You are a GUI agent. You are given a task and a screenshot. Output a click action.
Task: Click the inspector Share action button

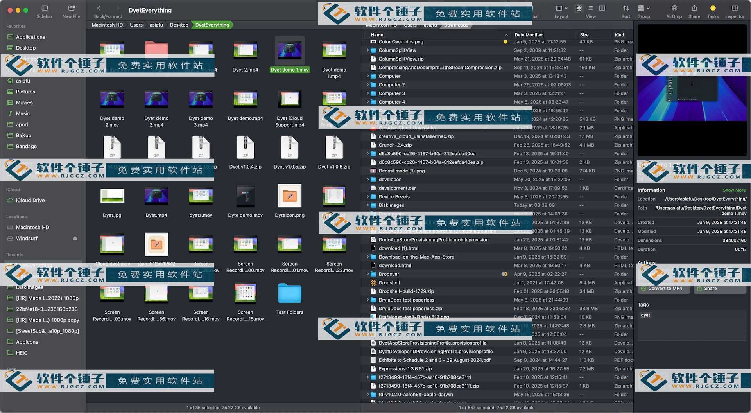point(720,289)
